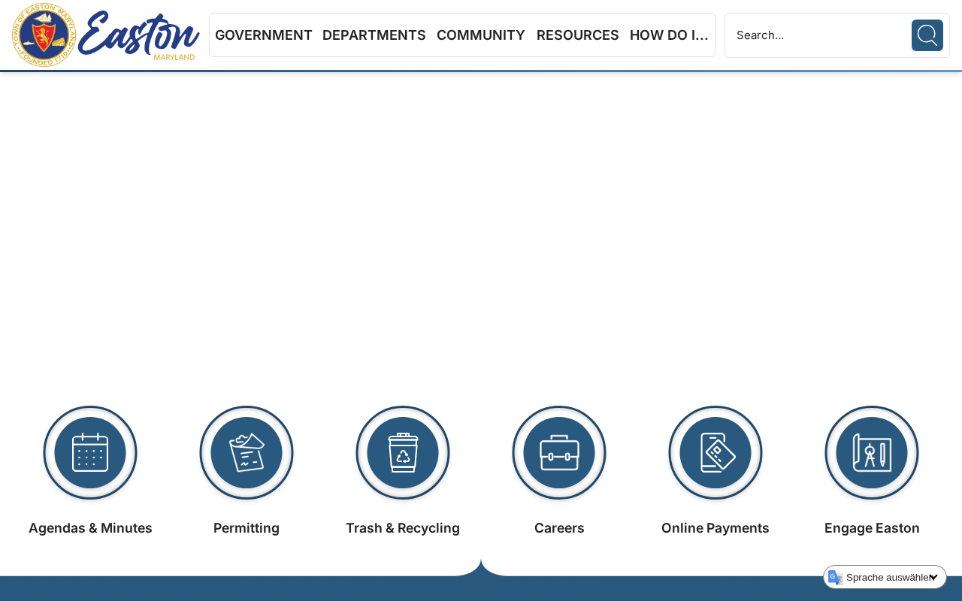The image size is (962, 601).
Task: Click the Trash & Recycling text link
Action: click(402, 528)
